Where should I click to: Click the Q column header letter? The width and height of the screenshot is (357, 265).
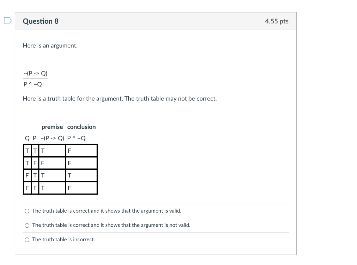tap(26, 138)
